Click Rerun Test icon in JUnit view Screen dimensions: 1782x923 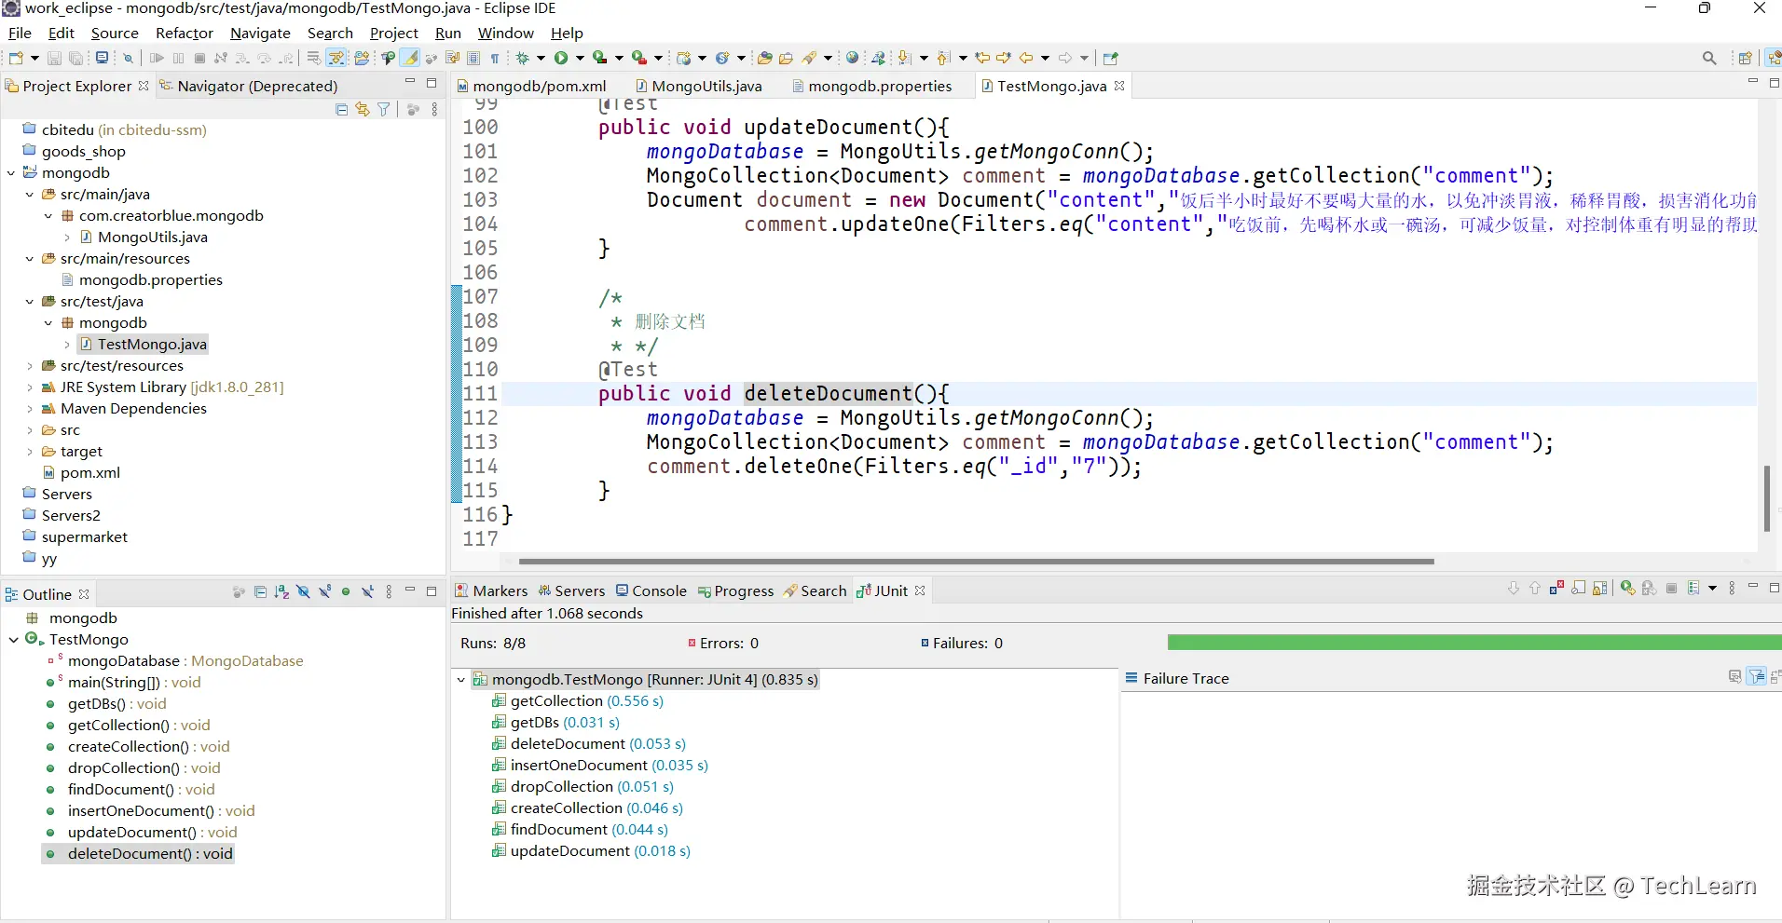tap(1627, 589)
